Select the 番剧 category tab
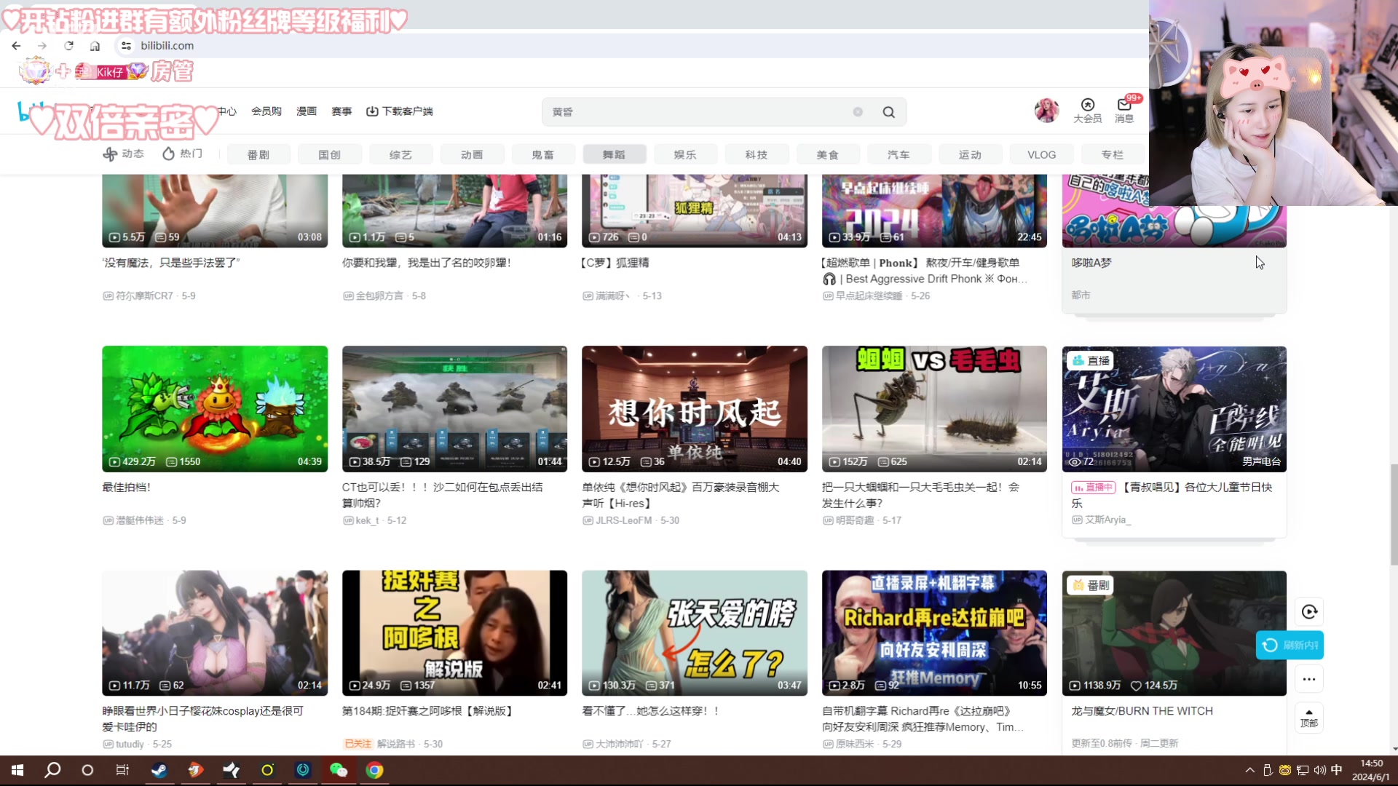The height and width of the screenshot is (786, 1398). click(258, 154)
